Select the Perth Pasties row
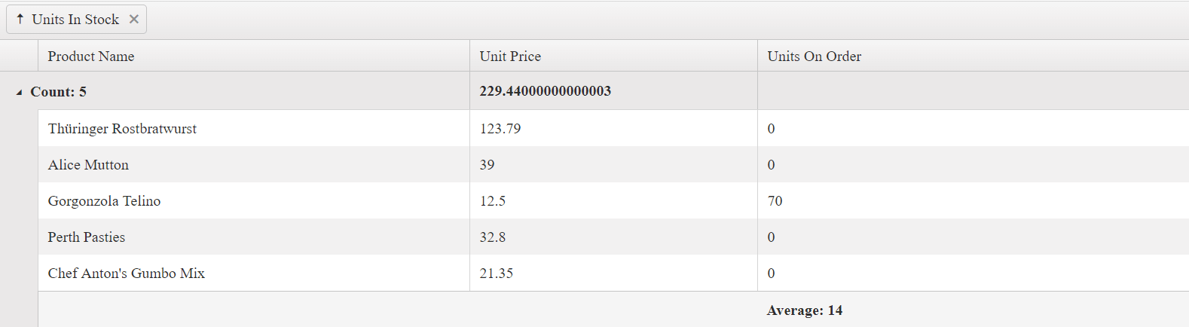Image resolution: width=1189 pixels, height=327 pixels. pos(87,237)
